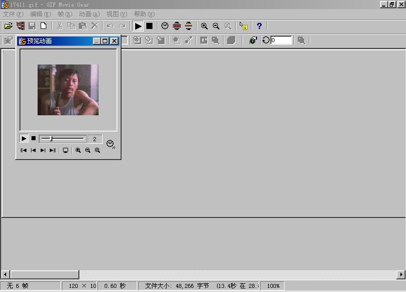Viewport: 406px width, 292px height.
Task: Open the 编辑(E) menu
Action: point(40,14)
